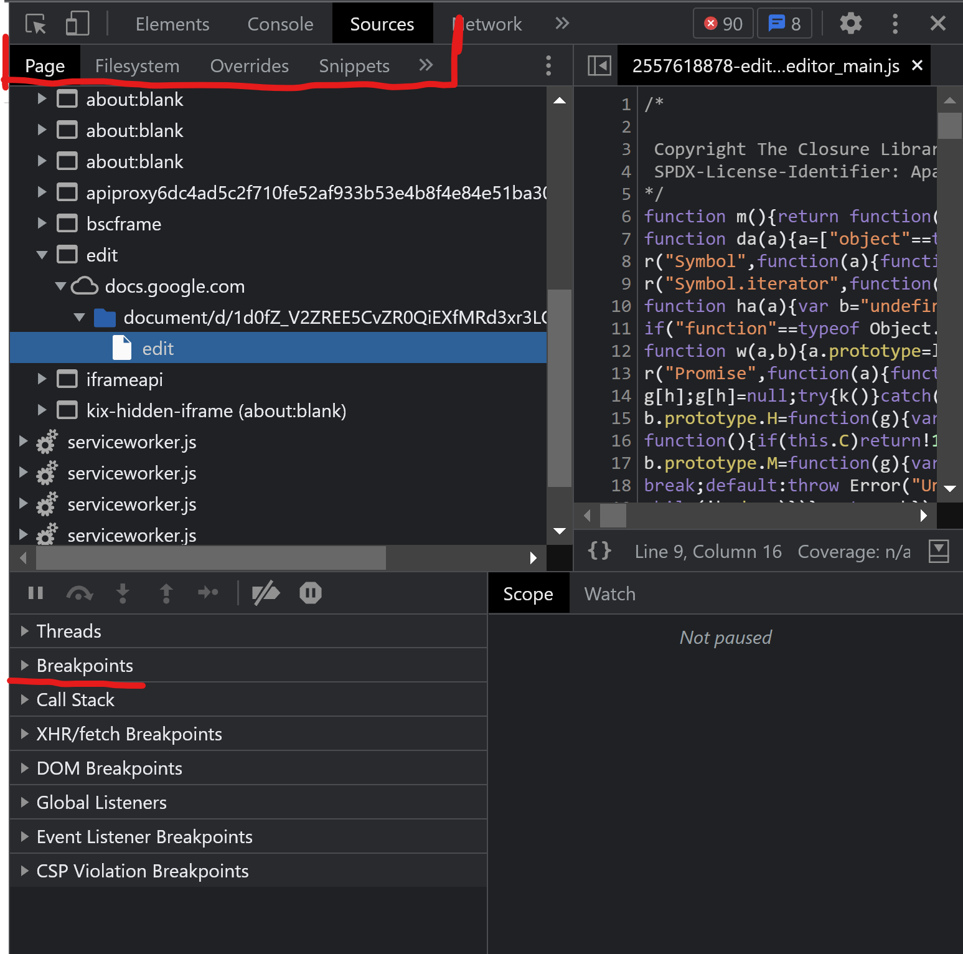This screenshot has width=963, height=954.
Task: Pretty-print code with the curly braces icon
Action: click(x=599, y=551)
